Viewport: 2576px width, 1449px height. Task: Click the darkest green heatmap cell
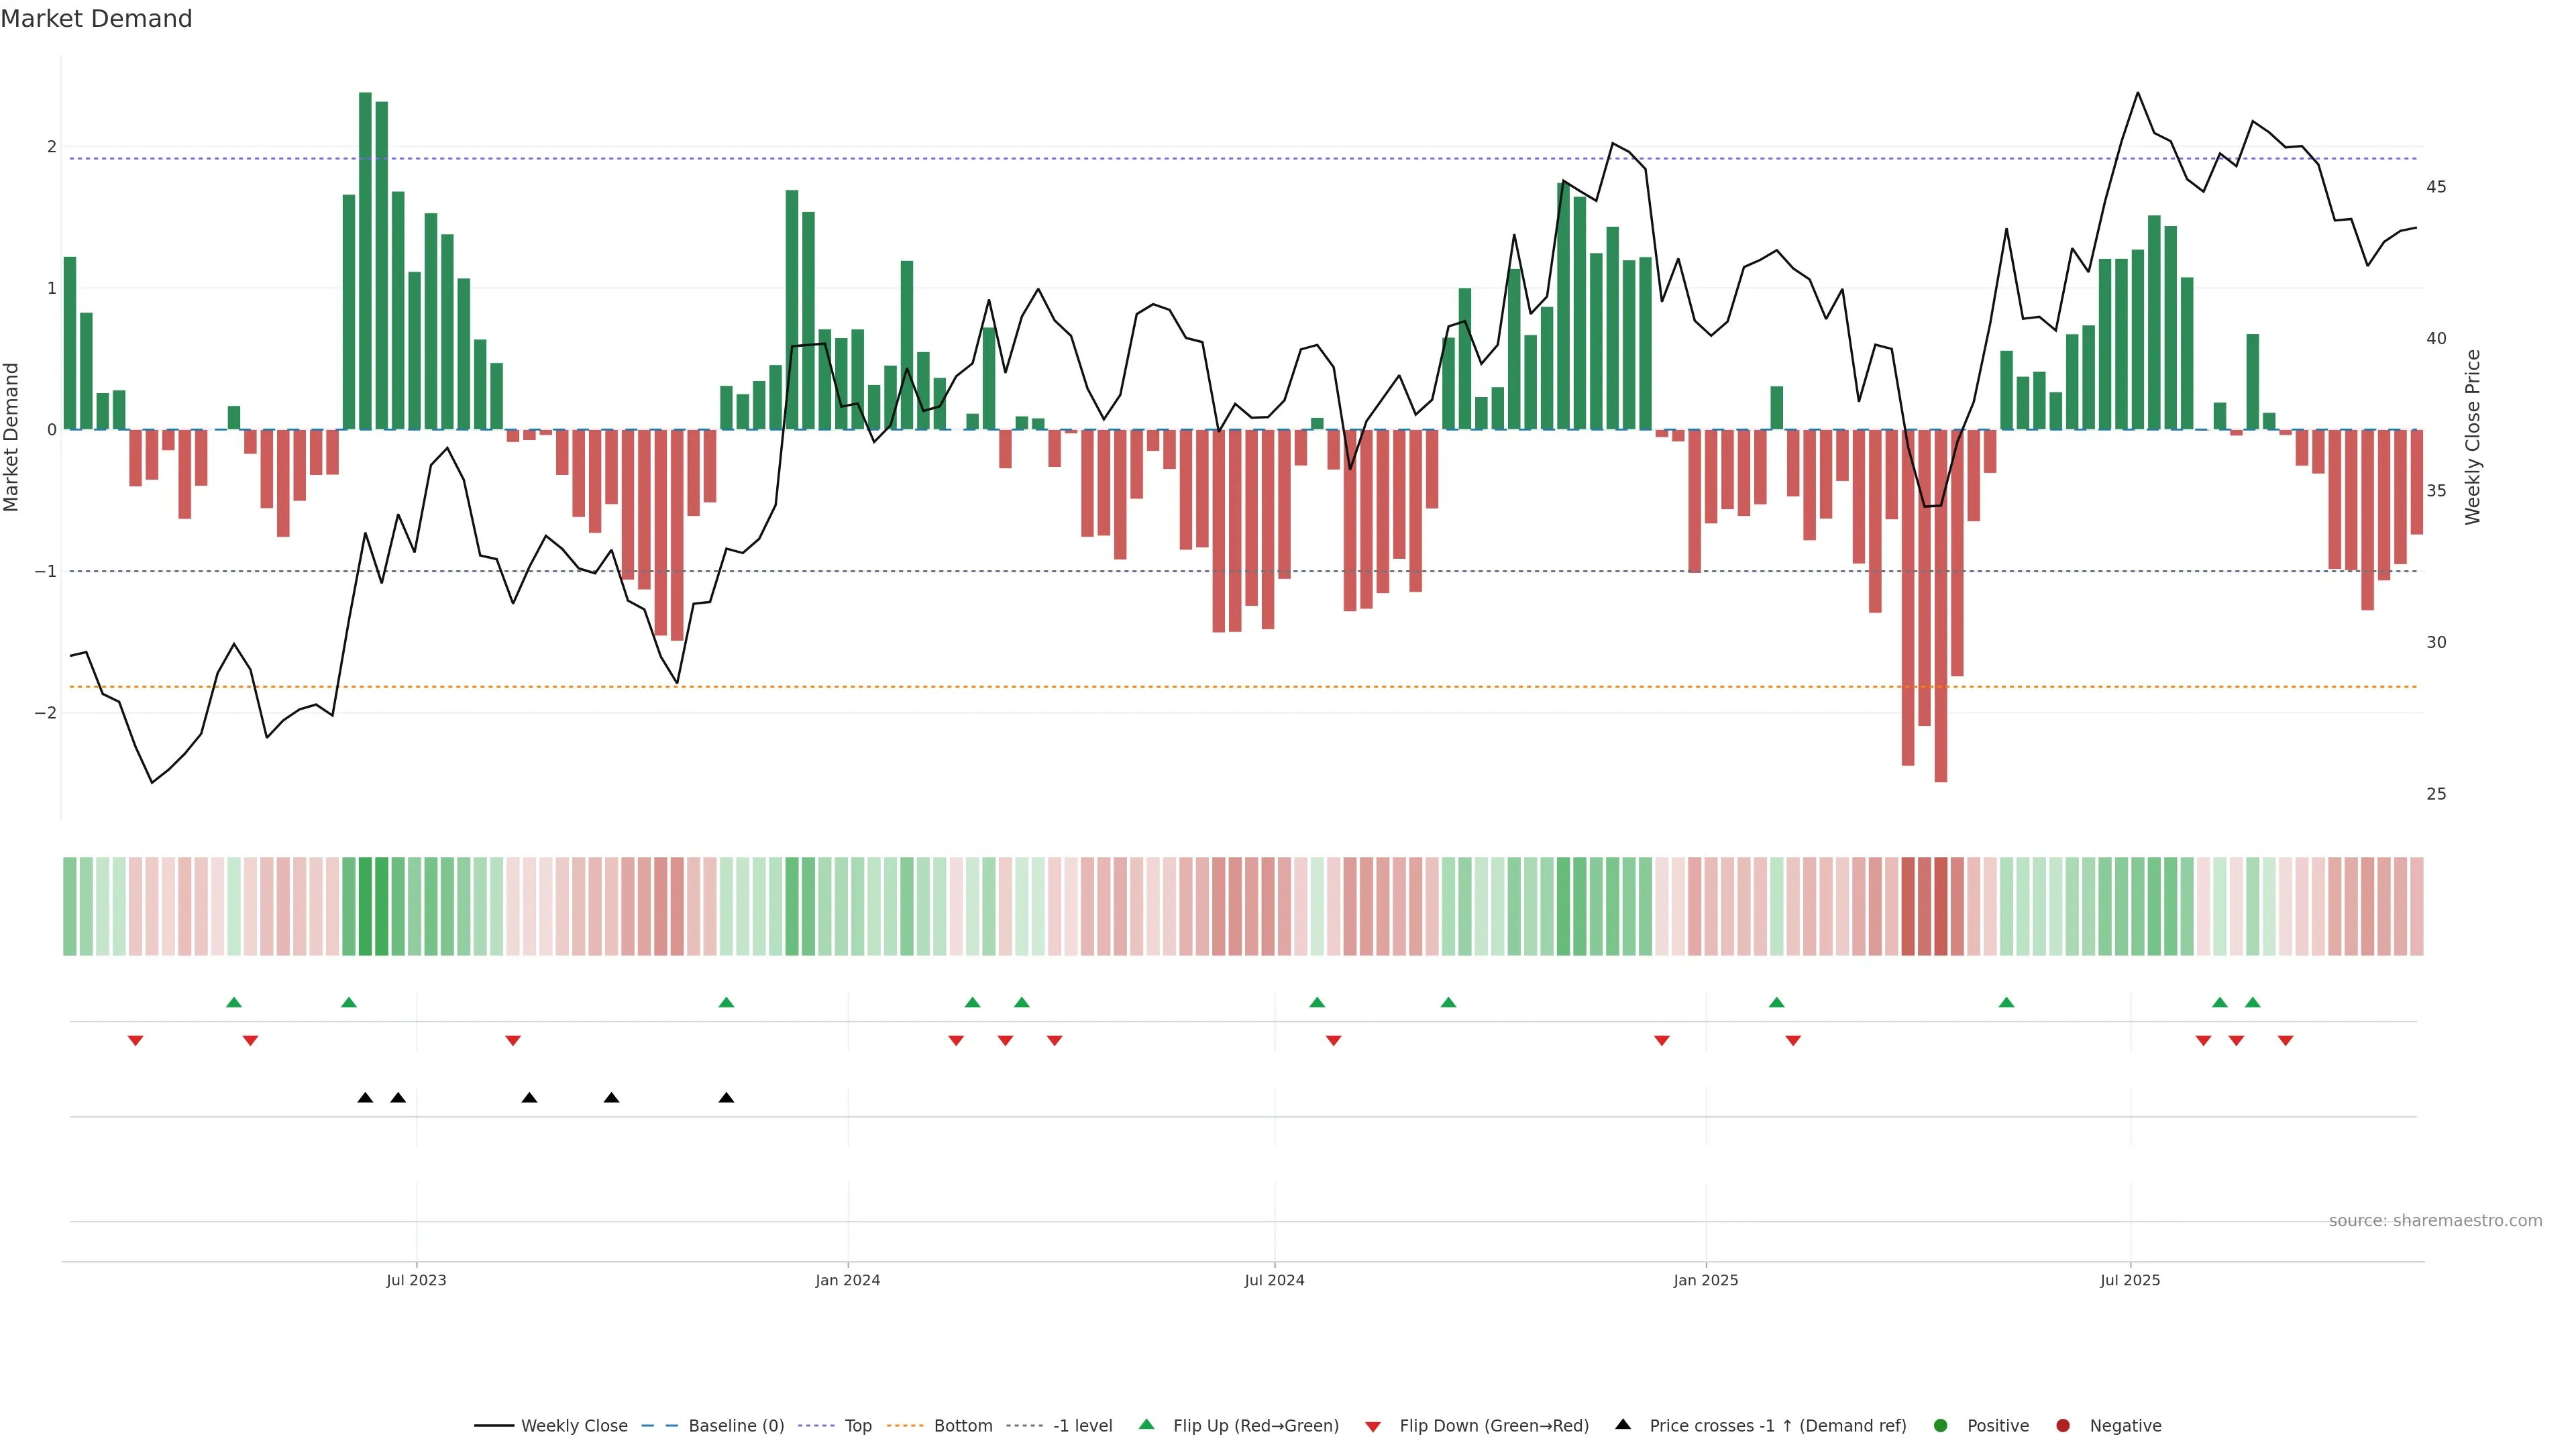[365, 906]
